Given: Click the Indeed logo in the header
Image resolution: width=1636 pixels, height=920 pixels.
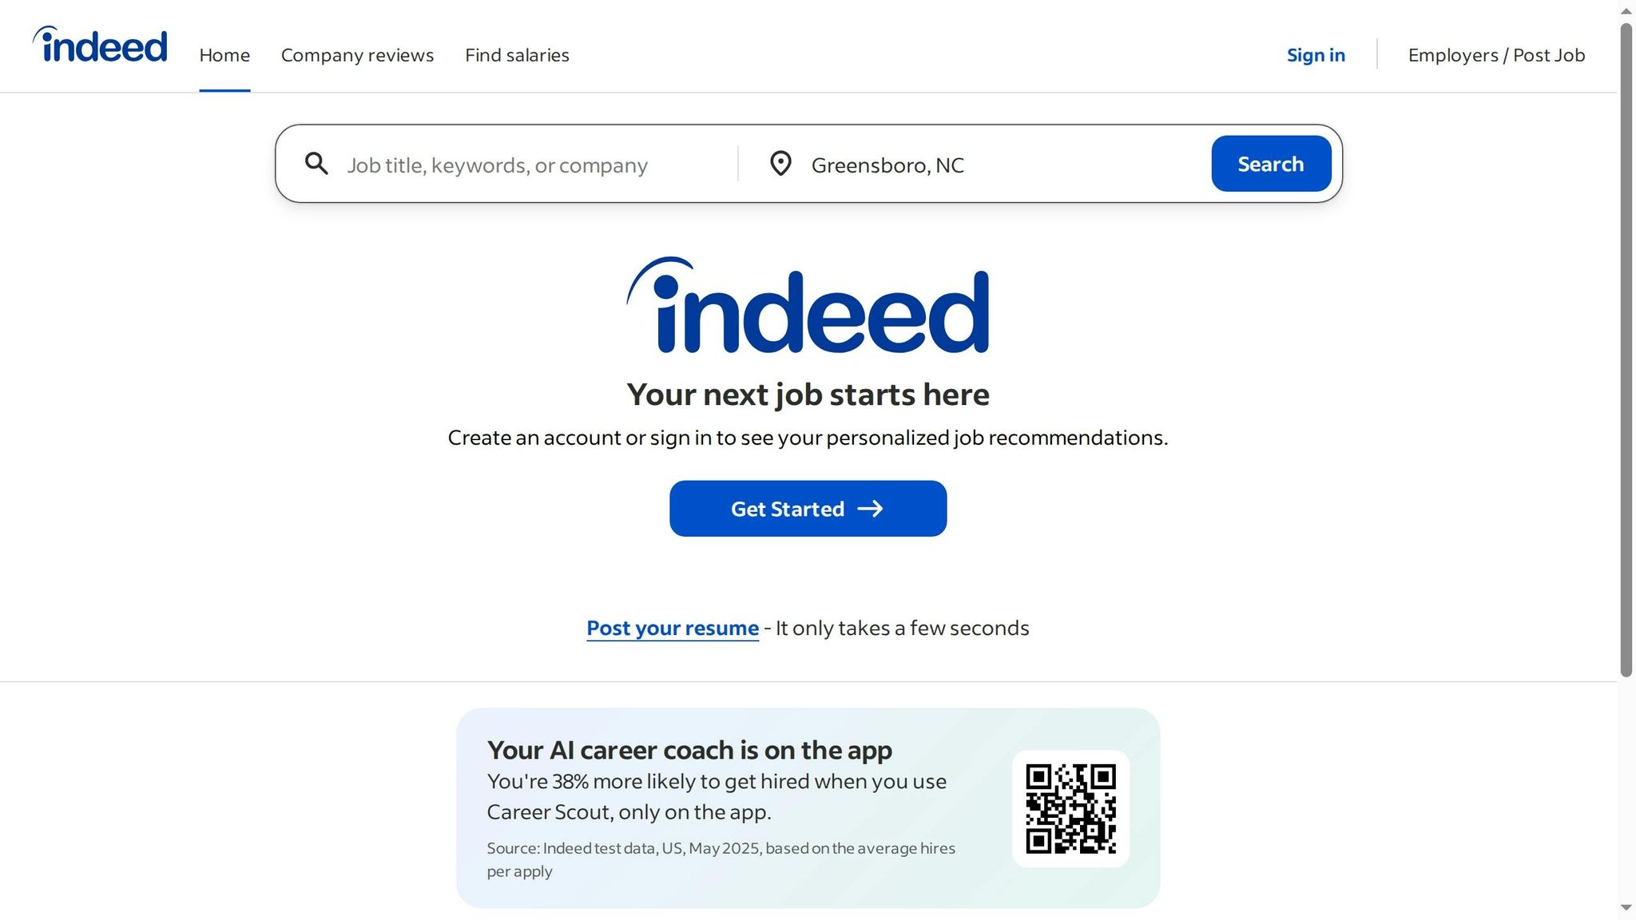Looking at the screenshot, I should [101, 46].
